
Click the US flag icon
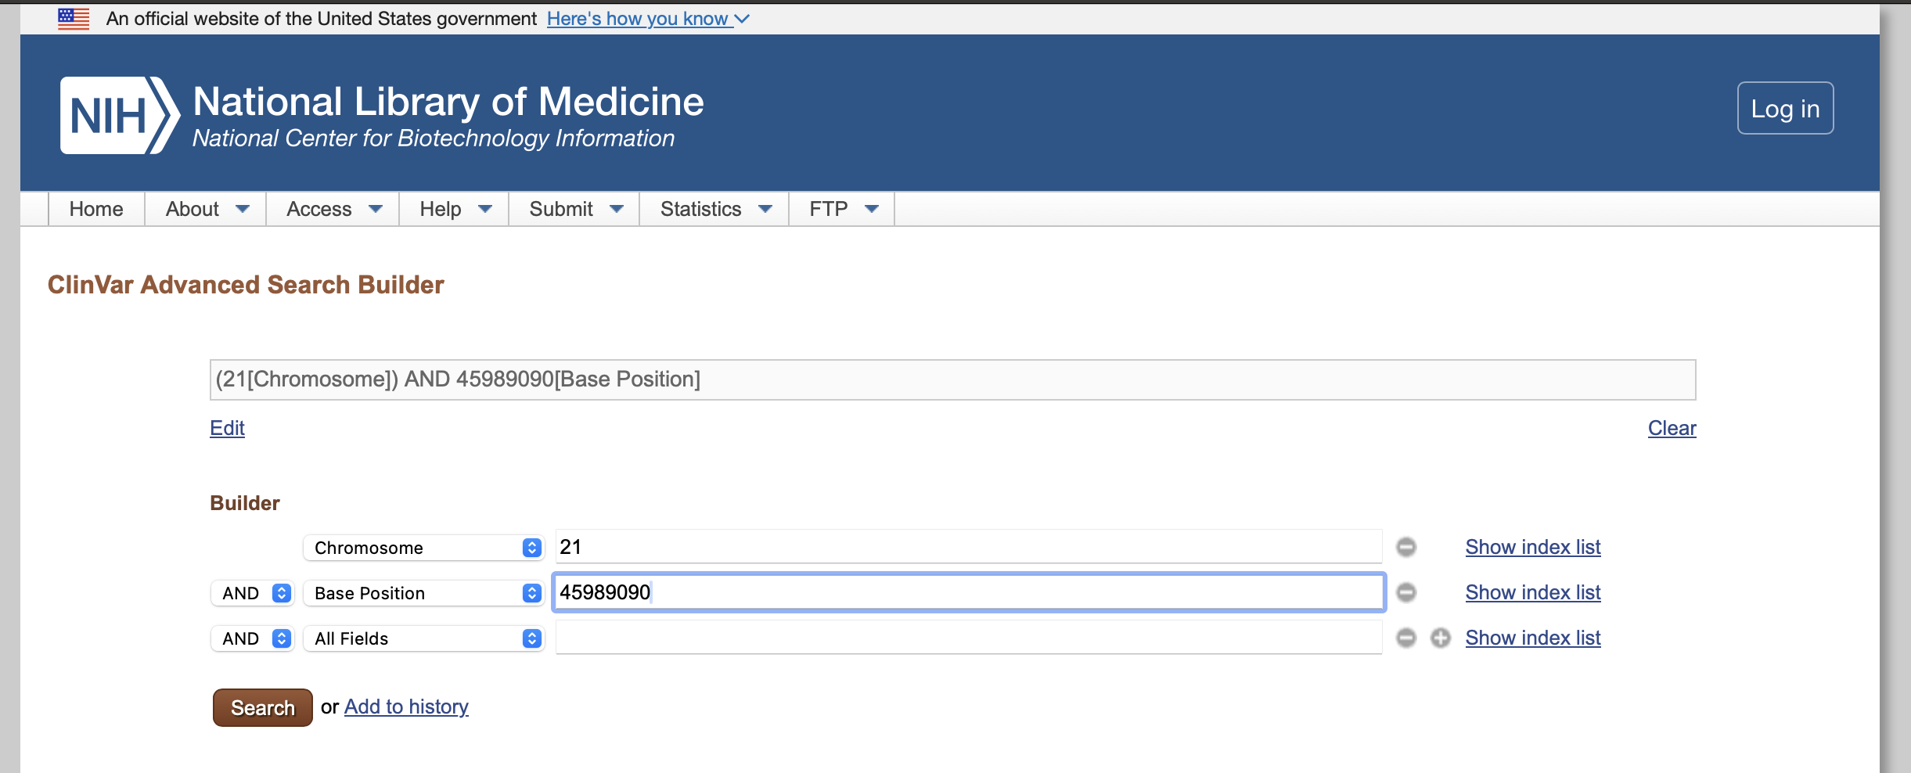pos(74,19)
